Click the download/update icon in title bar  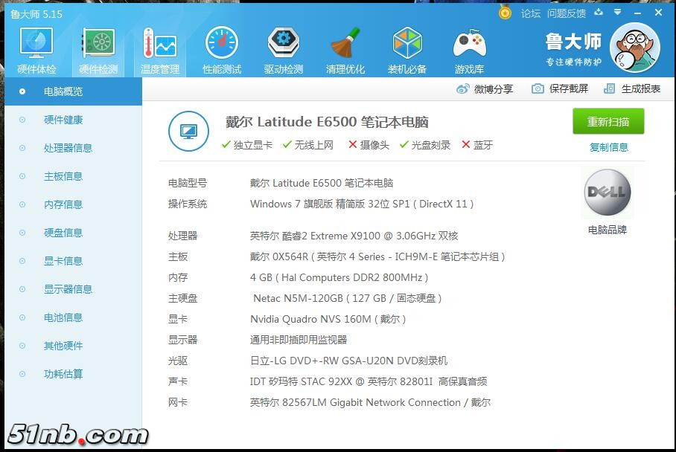(x=599, y=13)
